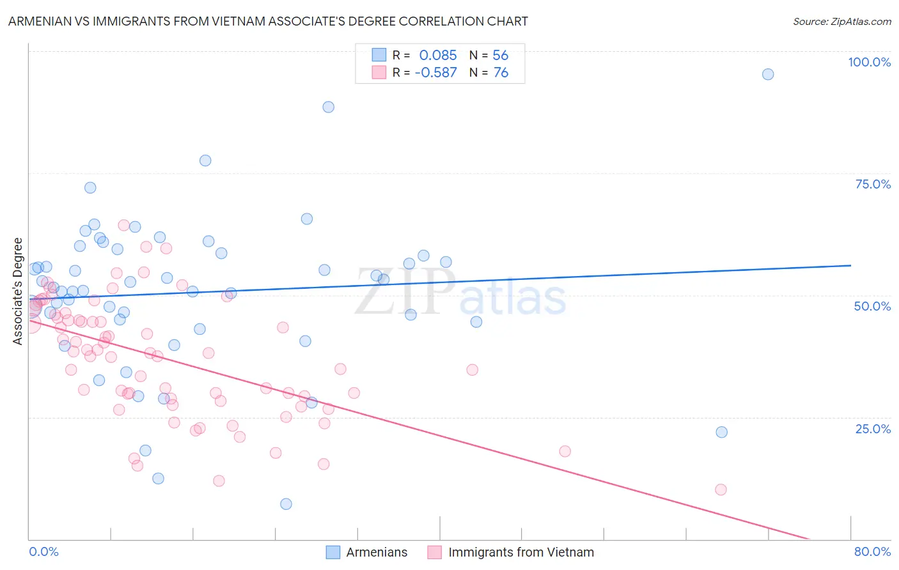Click the 25.0% y-axis label

873,428
